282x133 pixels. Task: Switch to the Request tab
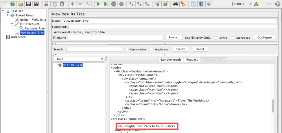click(192, 60)
